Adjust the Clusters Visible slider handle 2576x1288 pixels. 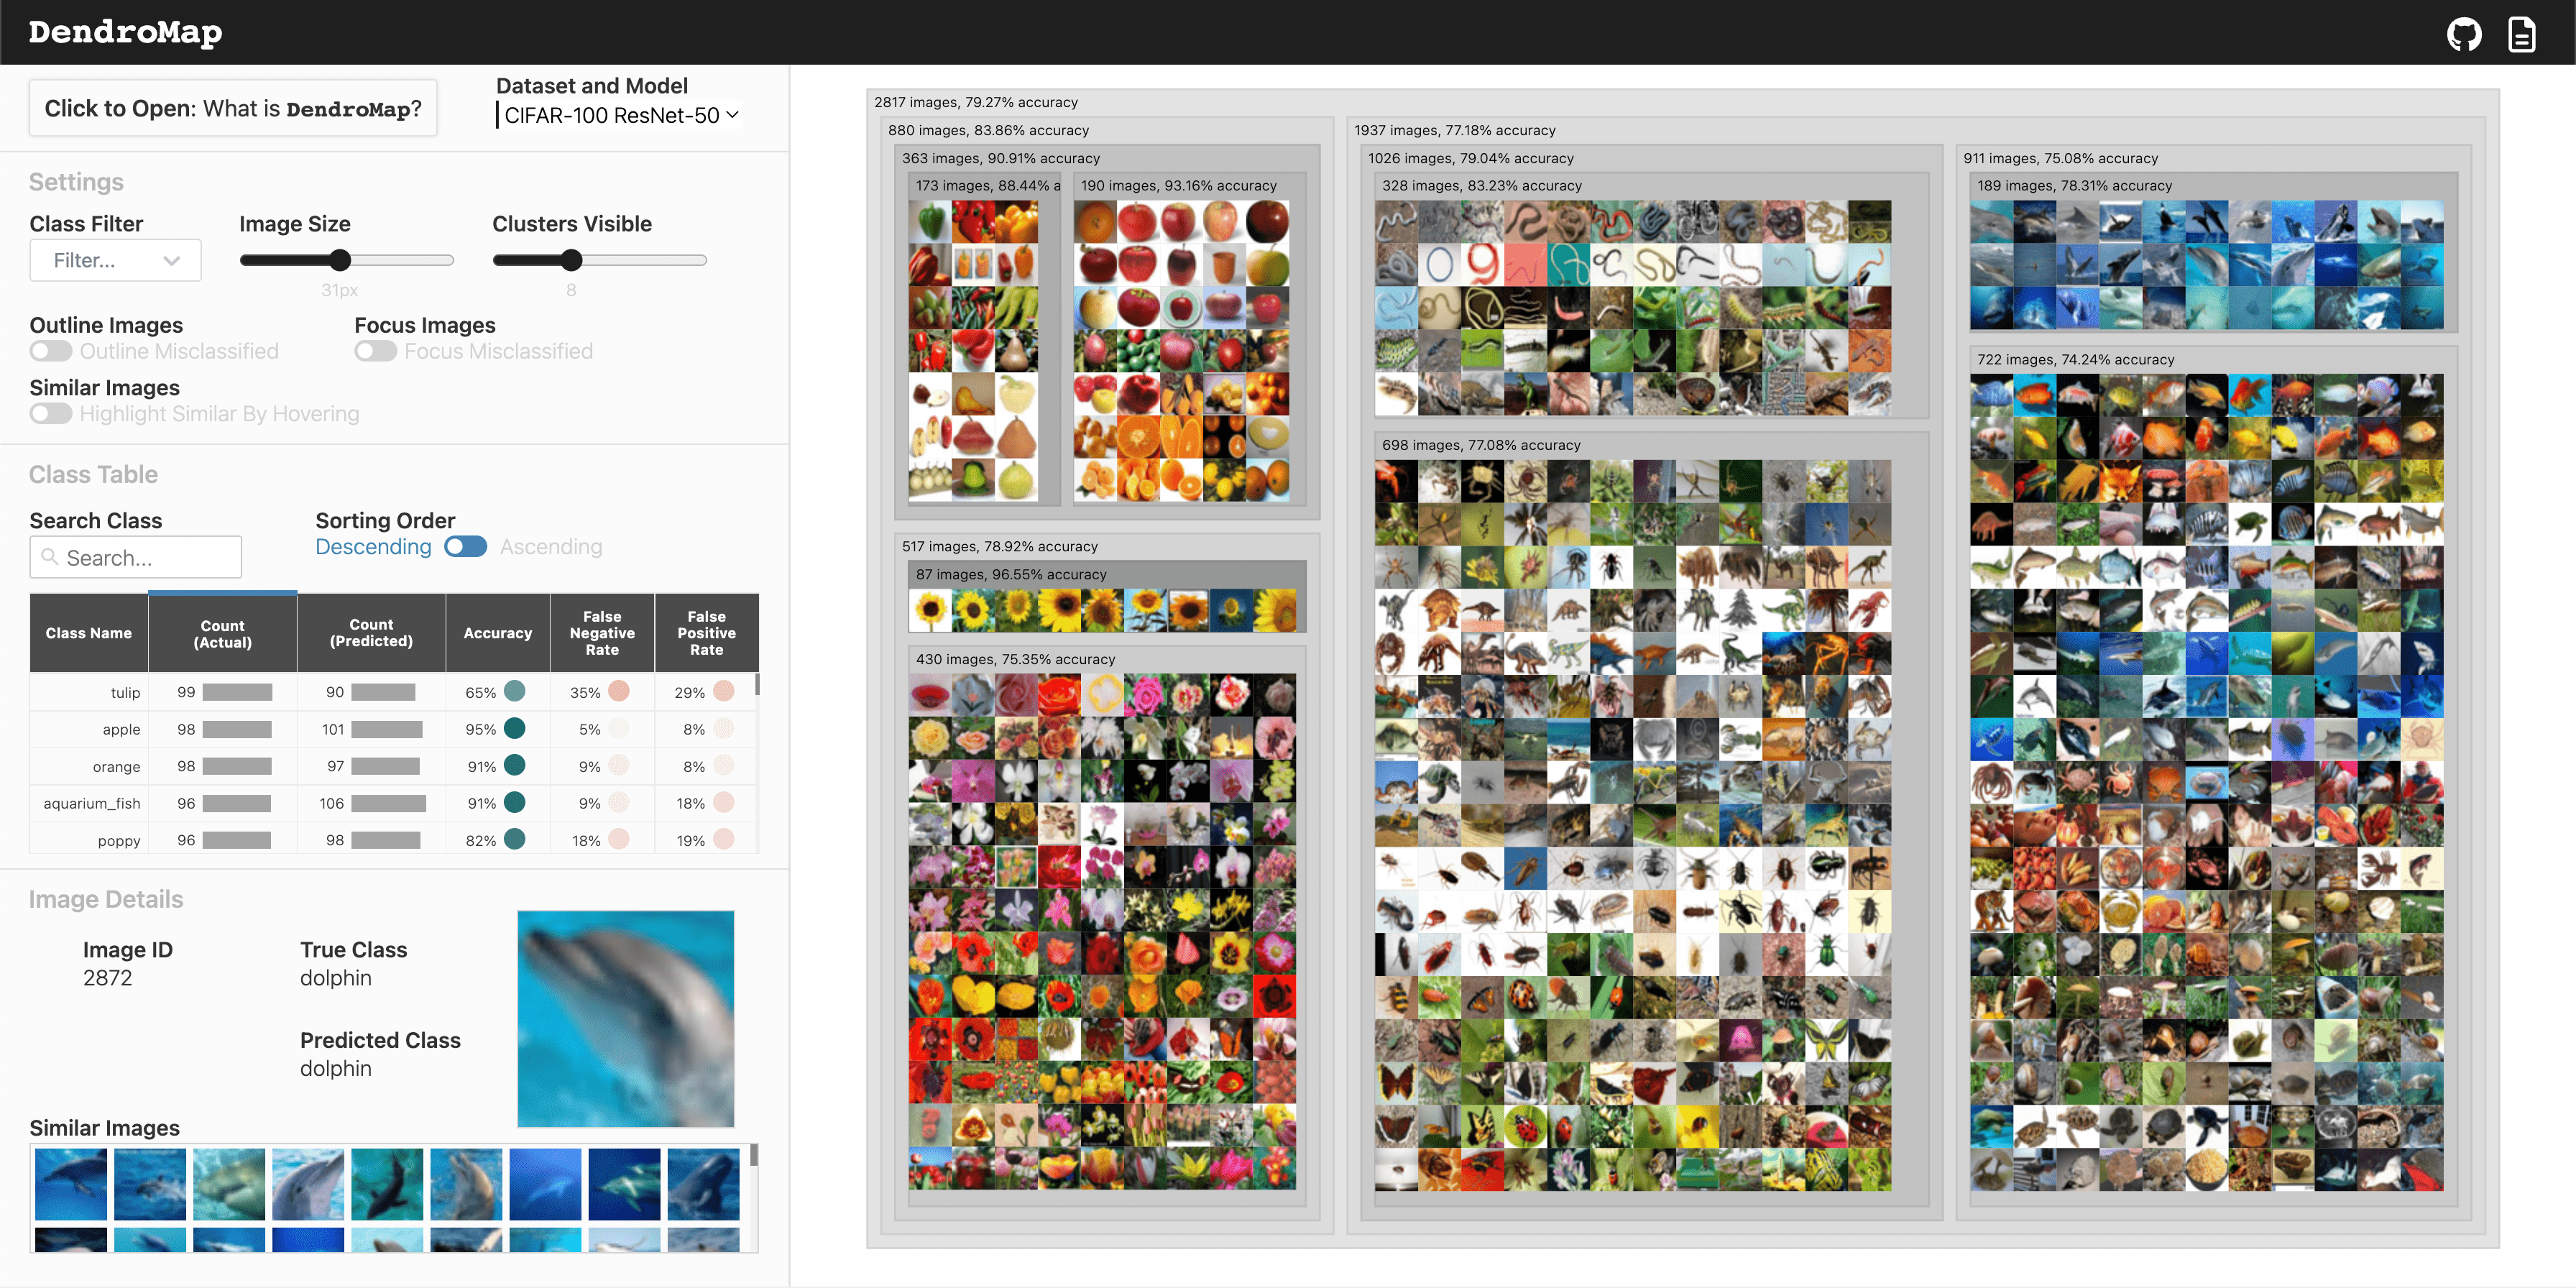click(571, 260)
